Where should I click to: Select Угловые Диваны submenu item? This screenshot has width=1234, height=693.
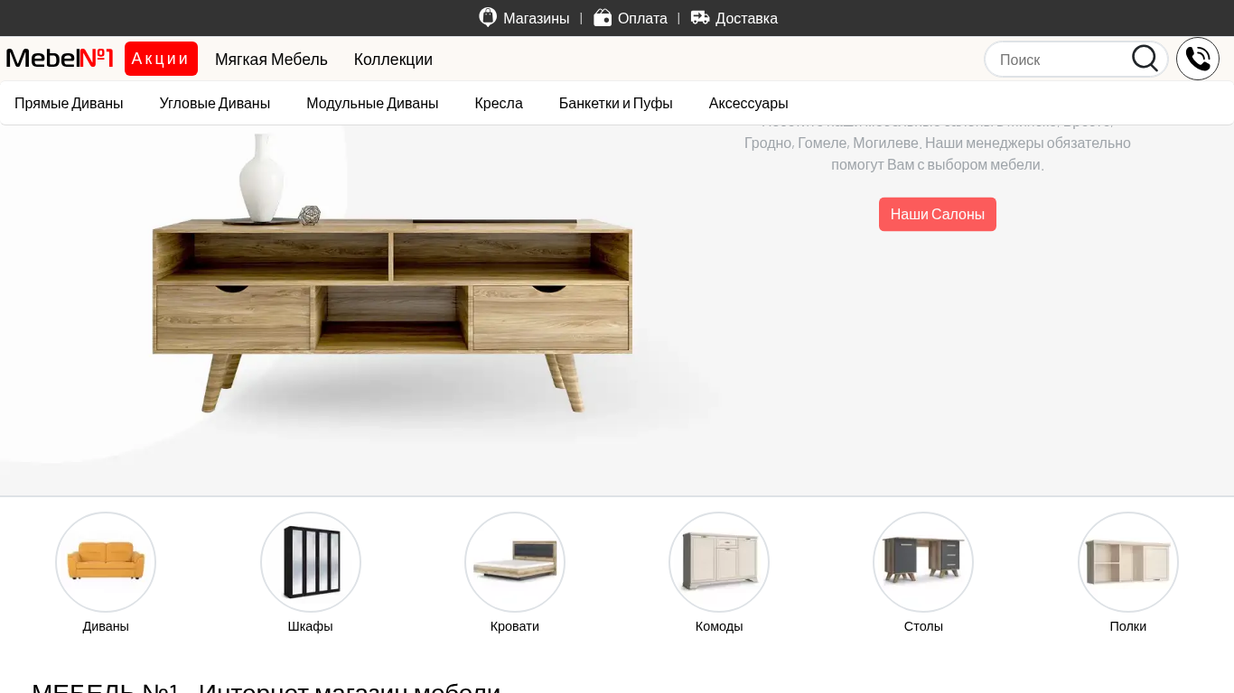pos(215,103)
